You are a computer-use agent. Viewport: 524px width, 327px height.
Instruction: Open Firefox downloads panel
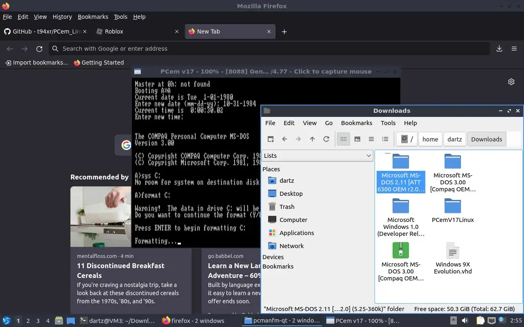click(x=499, y=49)
